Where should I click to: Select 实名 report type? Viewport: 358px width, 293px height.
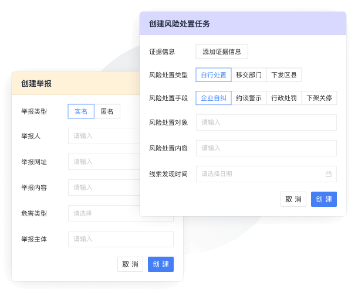pyautogui.click(x=81, y=111)
